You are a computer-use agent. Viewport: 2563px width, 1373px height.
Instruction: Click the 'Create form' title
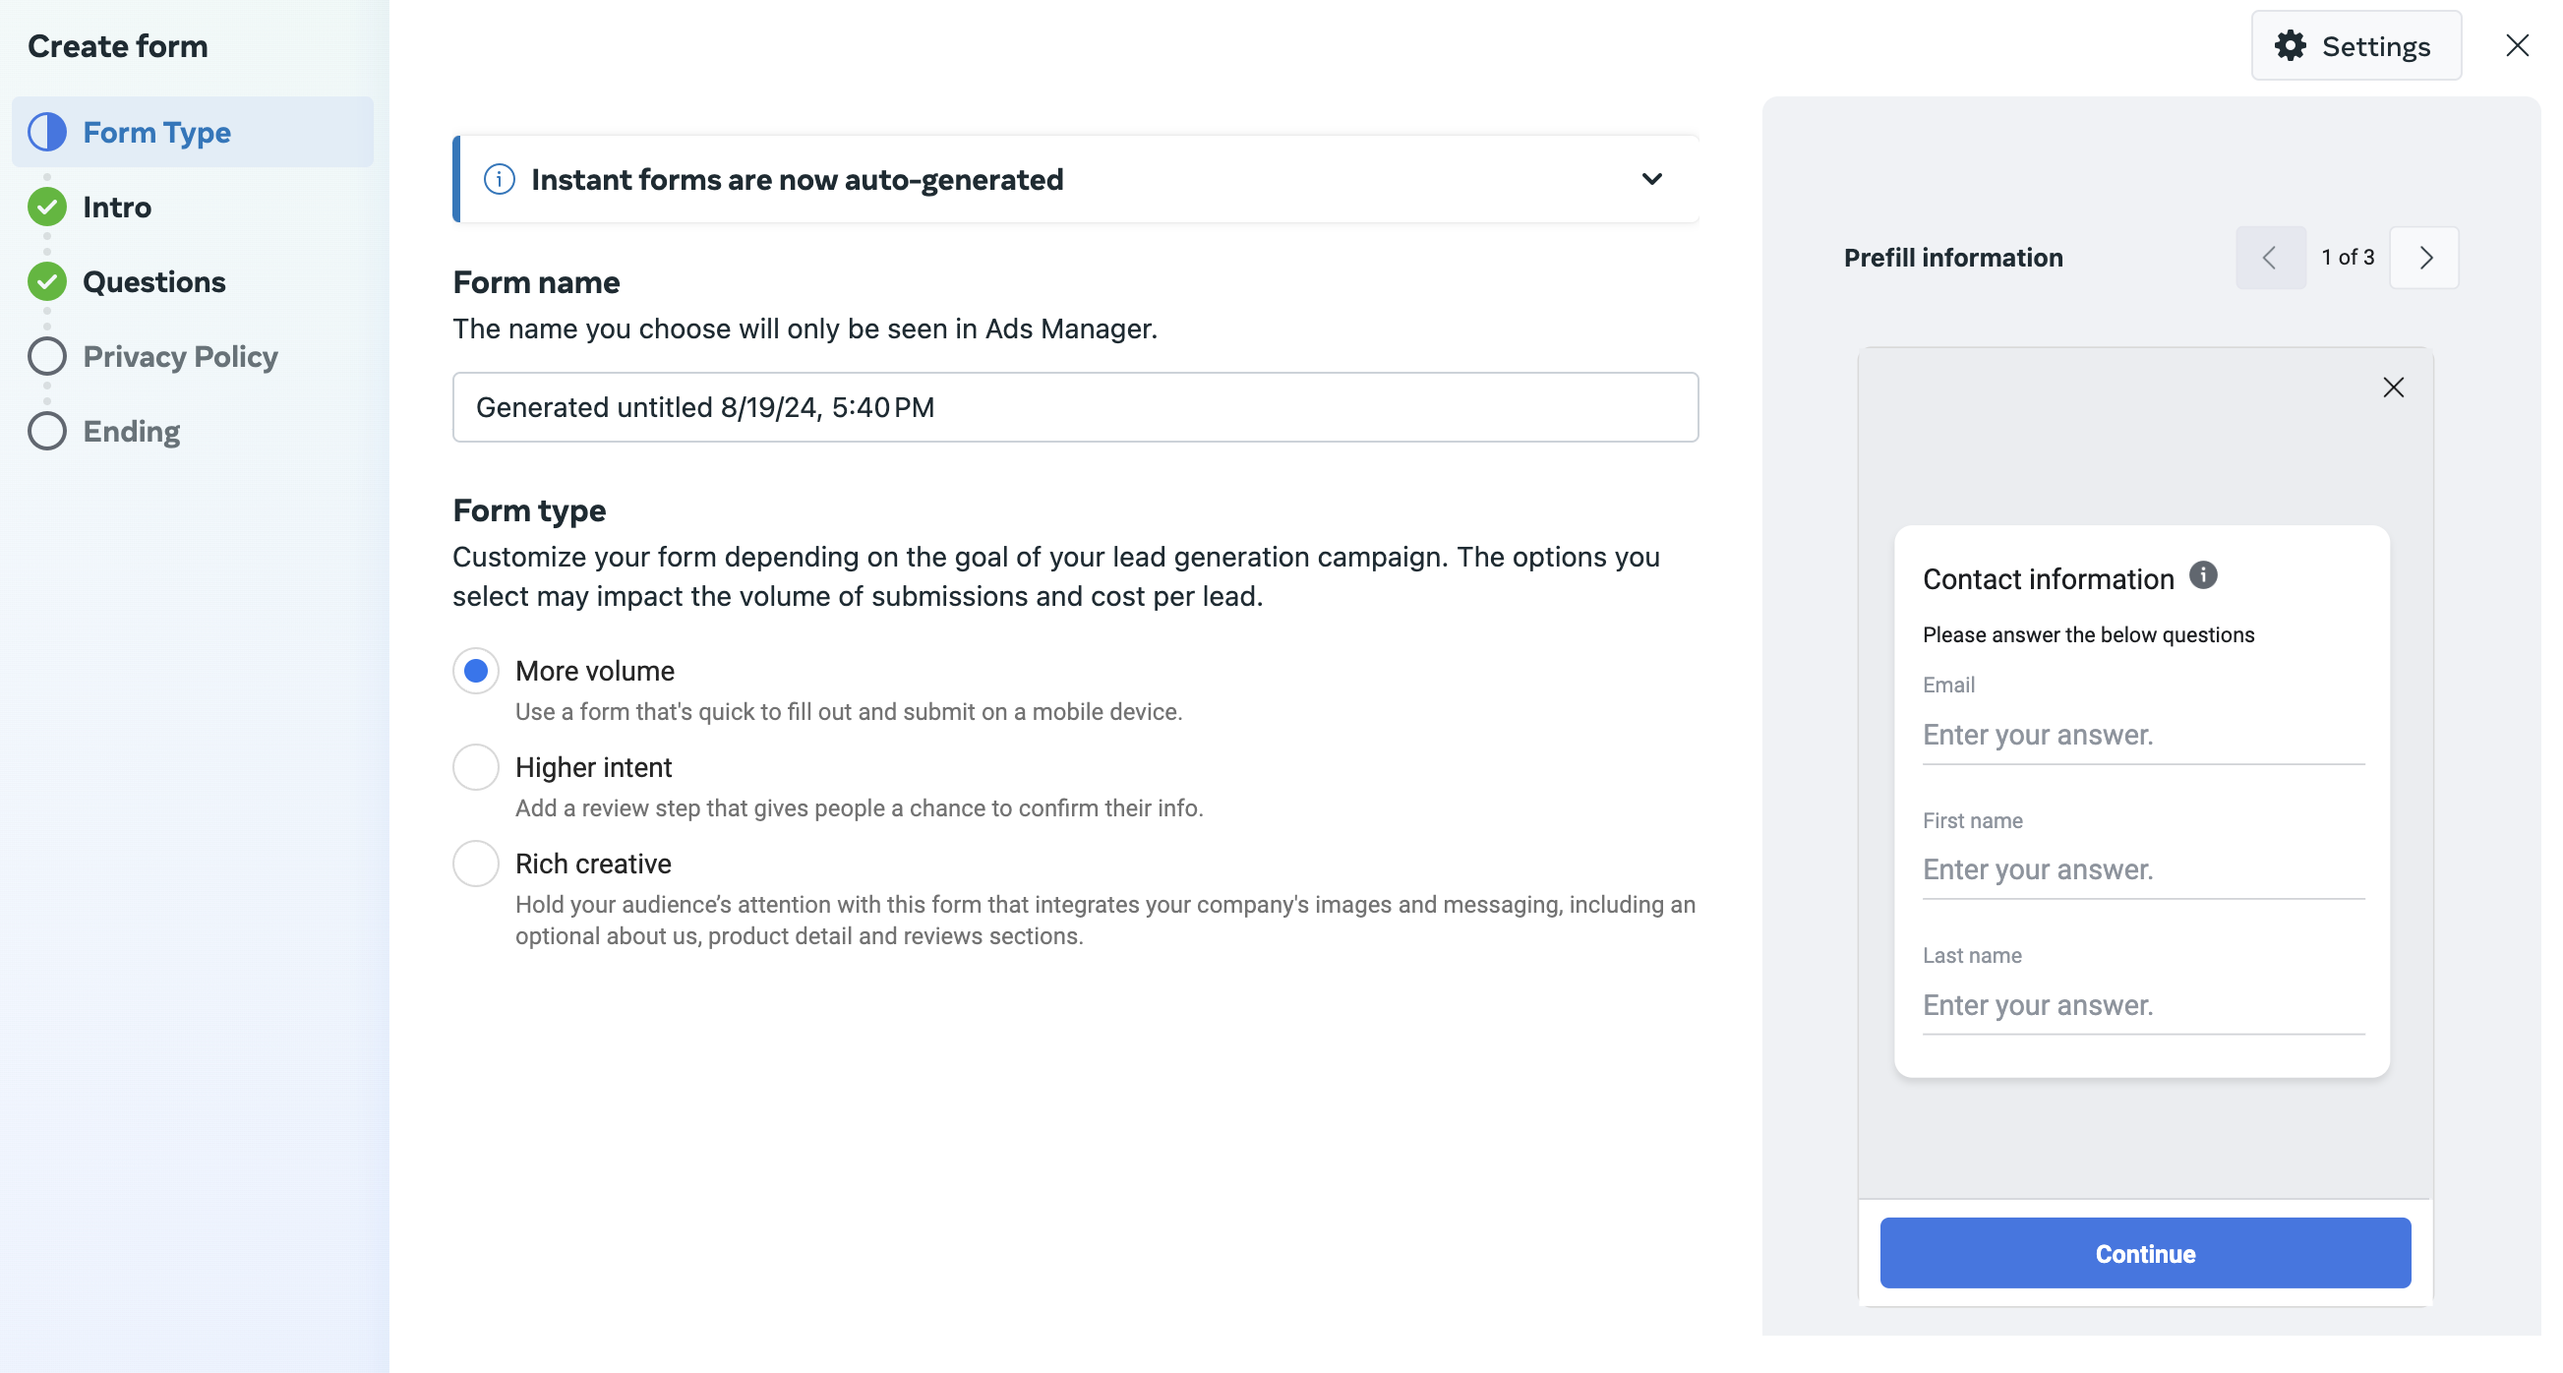pos(117,46)
